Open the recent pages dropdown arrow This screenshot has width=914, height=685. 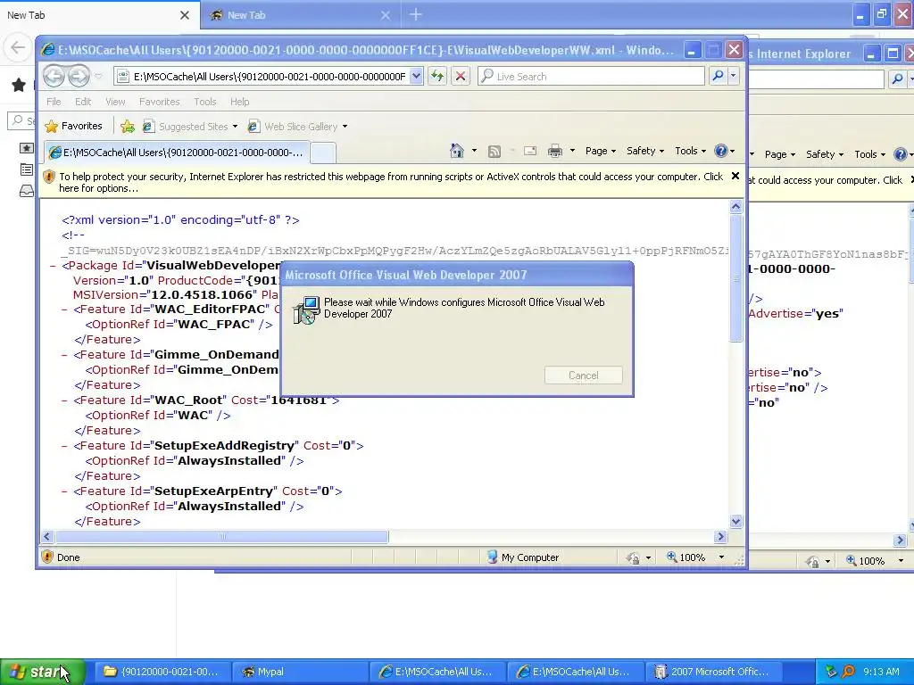click(98, 76)
